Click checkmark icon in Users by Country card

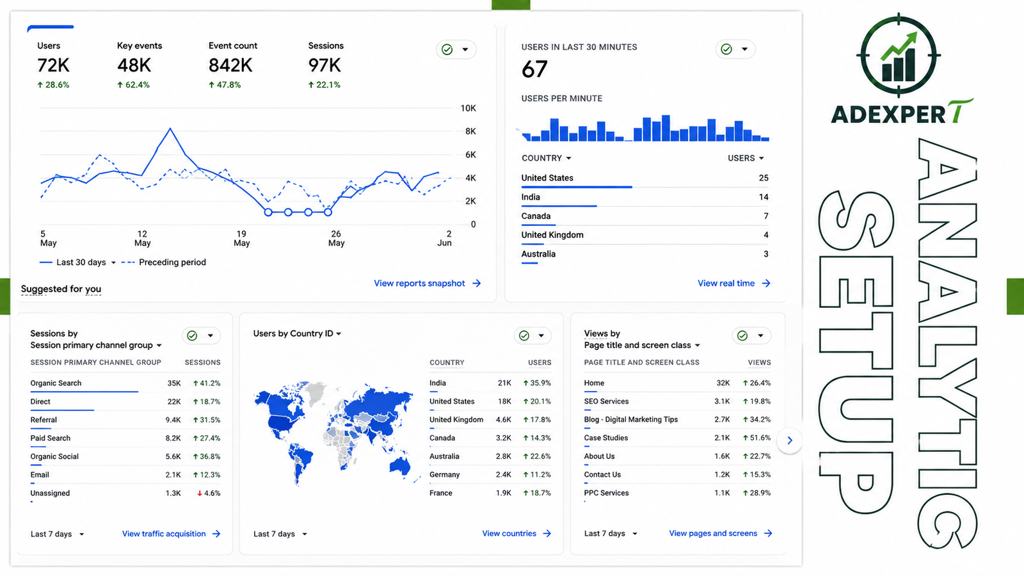tap(524, 335)
